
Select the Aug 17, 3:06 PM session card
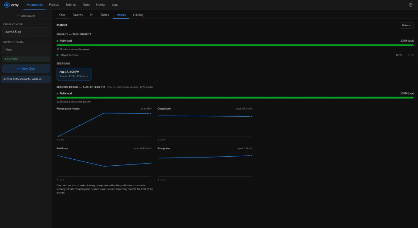(74, 74)
